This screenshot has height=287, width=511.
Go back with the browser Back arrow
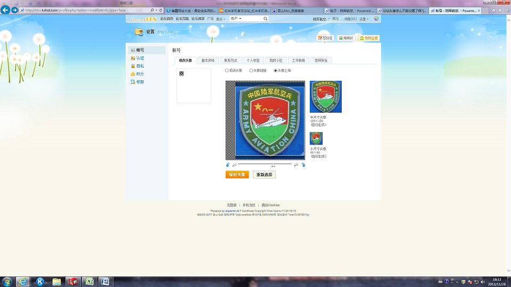coord(5,10)
